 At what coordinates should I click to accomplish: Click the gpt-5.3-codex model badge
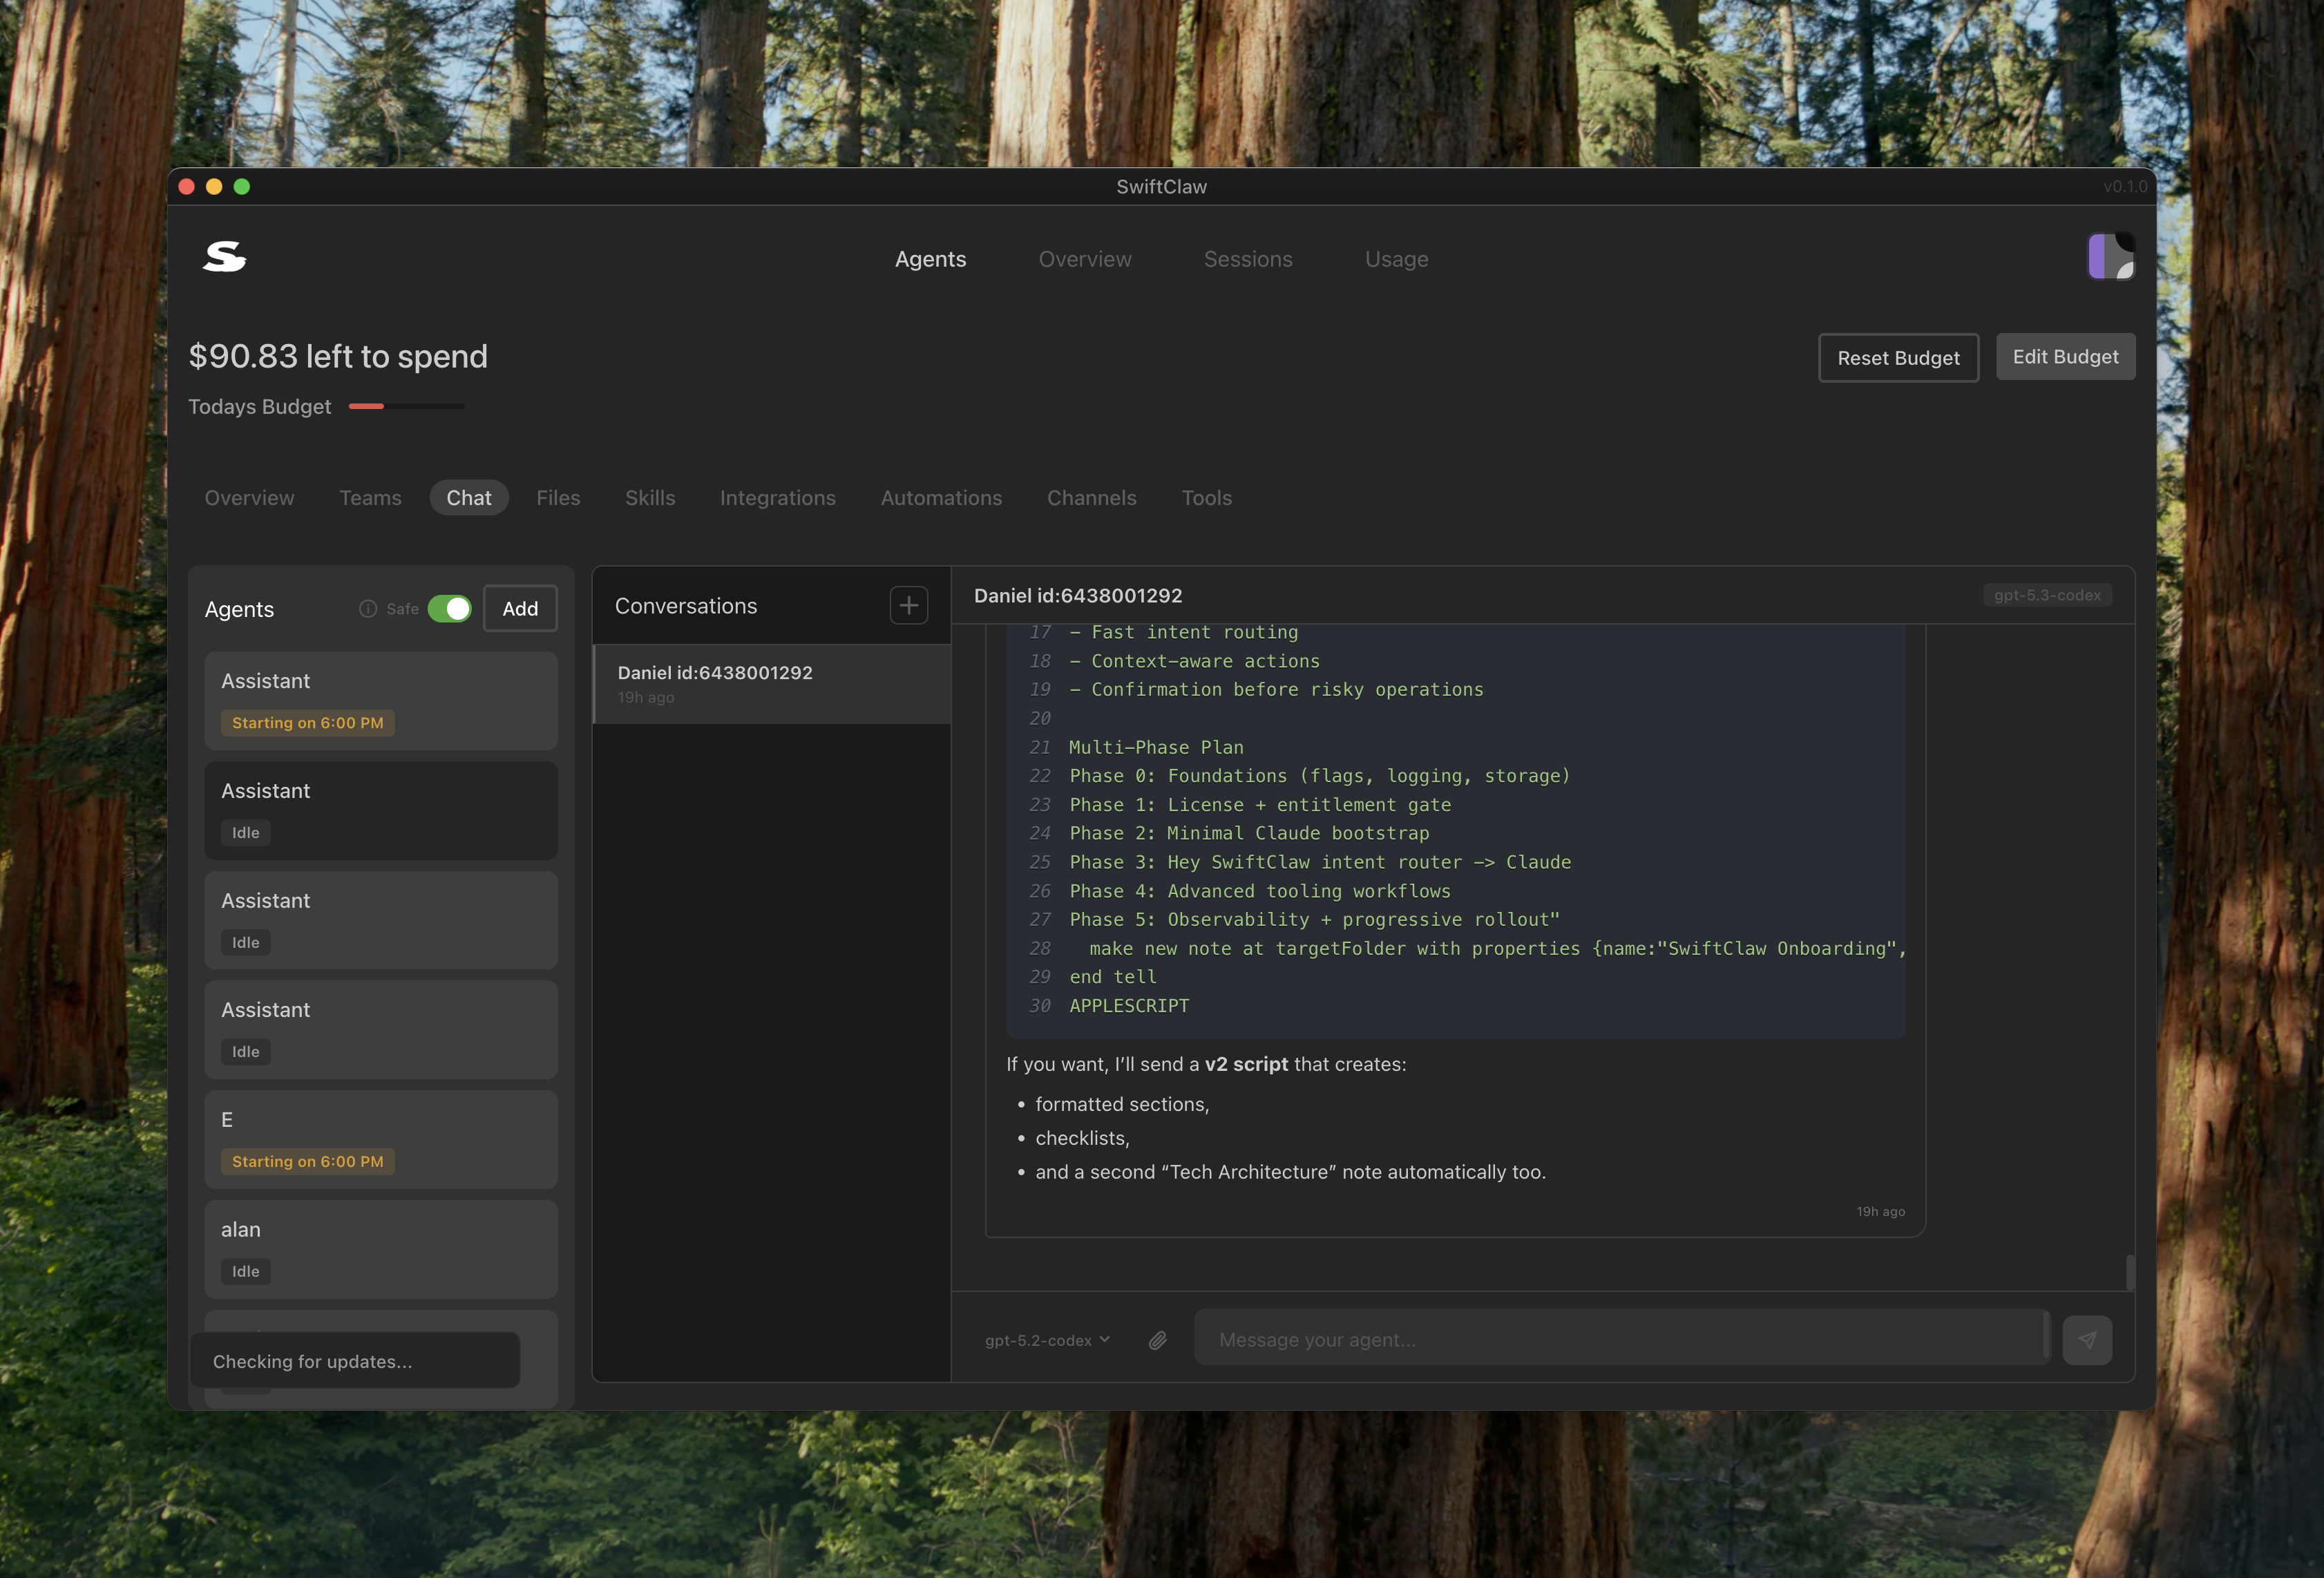2046,595
